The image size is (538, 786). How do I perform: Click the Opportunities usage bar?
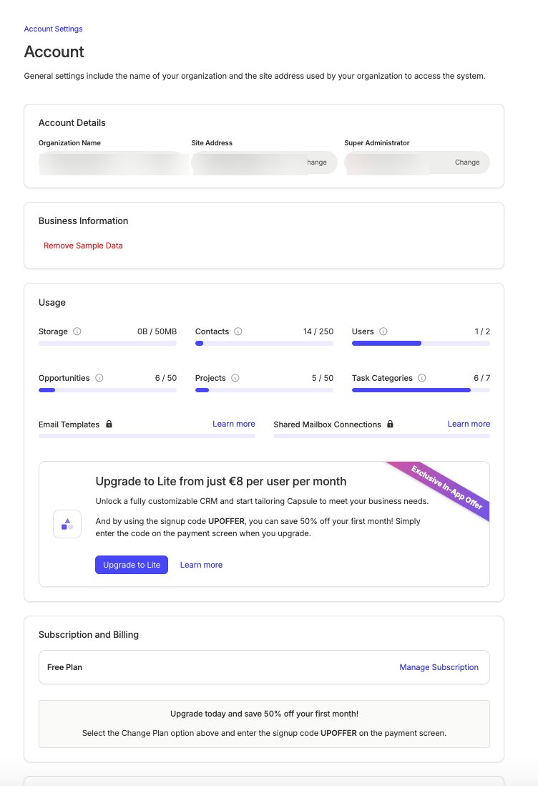[108, 390]
